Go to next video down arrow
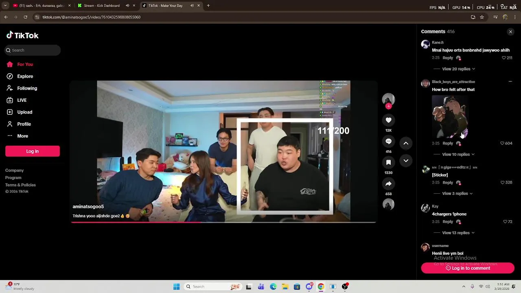Screen dimensions: 521x293 point(406,161)
